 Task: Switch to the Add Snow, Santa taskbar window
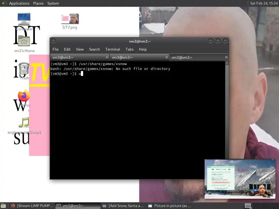[x=123, y=206]
